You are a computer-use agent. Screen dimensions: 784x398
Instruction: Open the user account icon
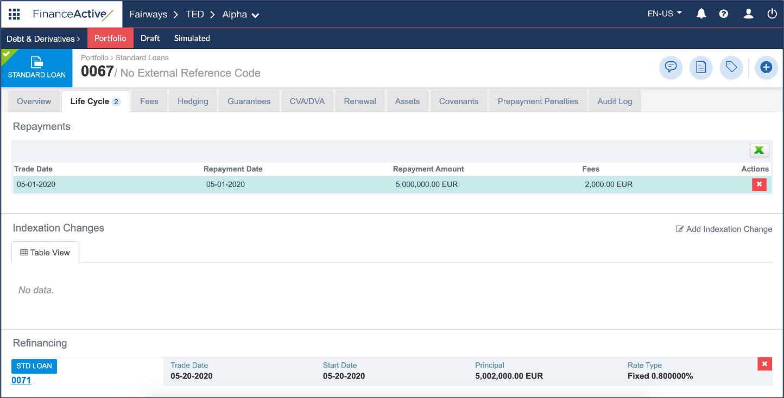(x=748, y=14)
